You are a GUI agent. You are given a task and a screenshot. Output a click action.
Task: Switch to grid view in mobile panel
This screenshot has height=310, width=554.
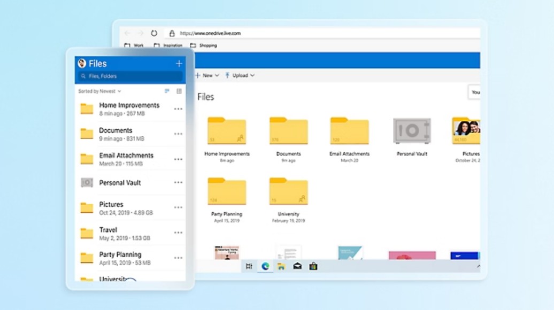[x=179, y=91]
